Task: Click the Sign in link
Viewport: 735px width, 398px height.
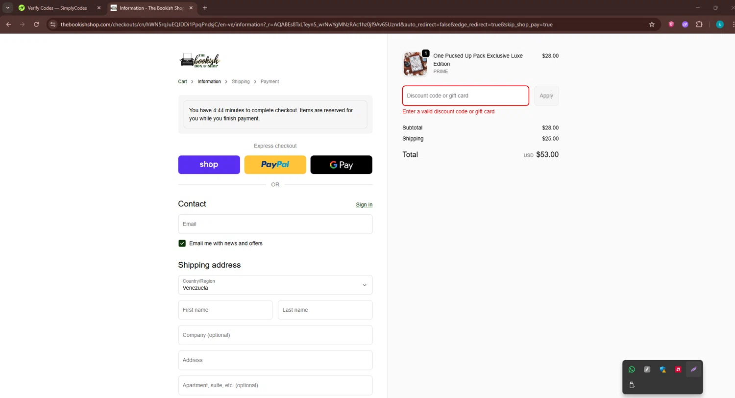Action: pyautogui.click(x=364, y=204)
